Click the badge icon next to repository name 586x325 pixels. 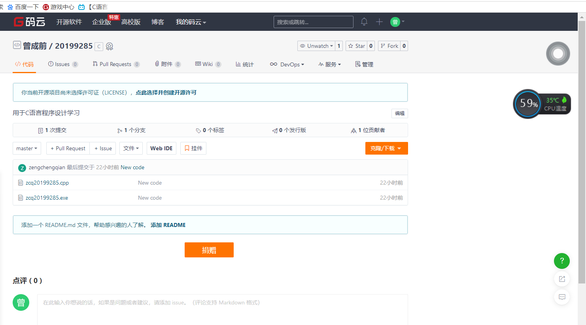coord(110,46)
